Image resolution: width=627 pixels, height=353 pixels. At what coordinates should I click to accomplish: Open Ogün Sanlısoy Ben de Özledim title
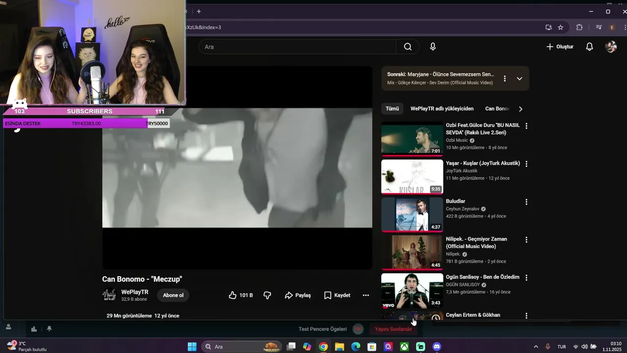(482, 277)
